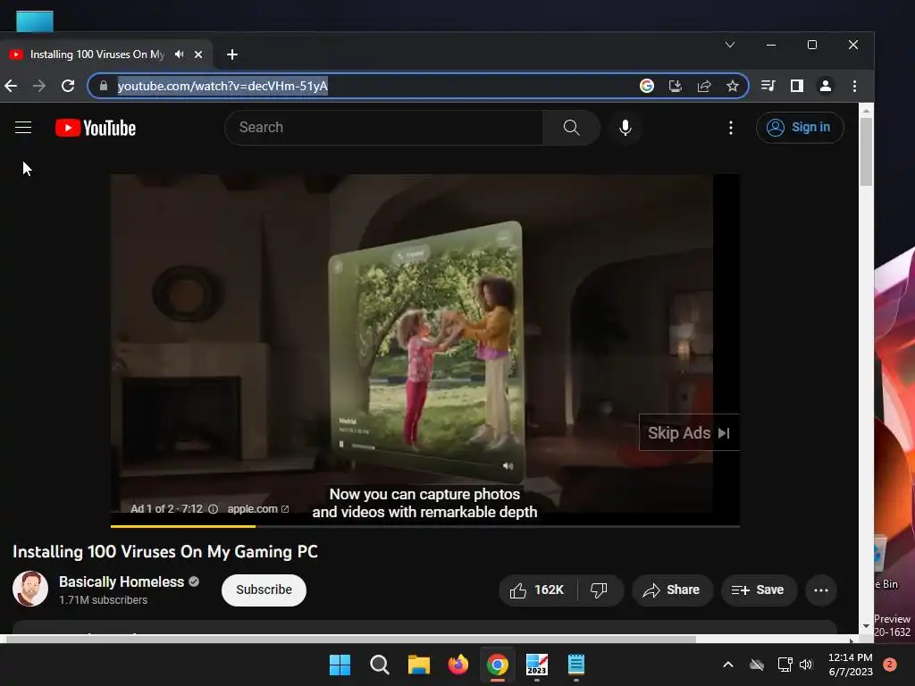Open the Basically Homeless channel name link

[122, 581]
